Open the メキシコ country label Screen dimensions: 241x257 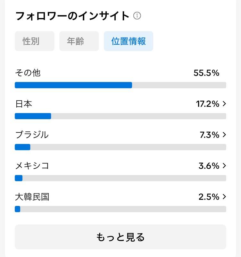coord(32,166)
